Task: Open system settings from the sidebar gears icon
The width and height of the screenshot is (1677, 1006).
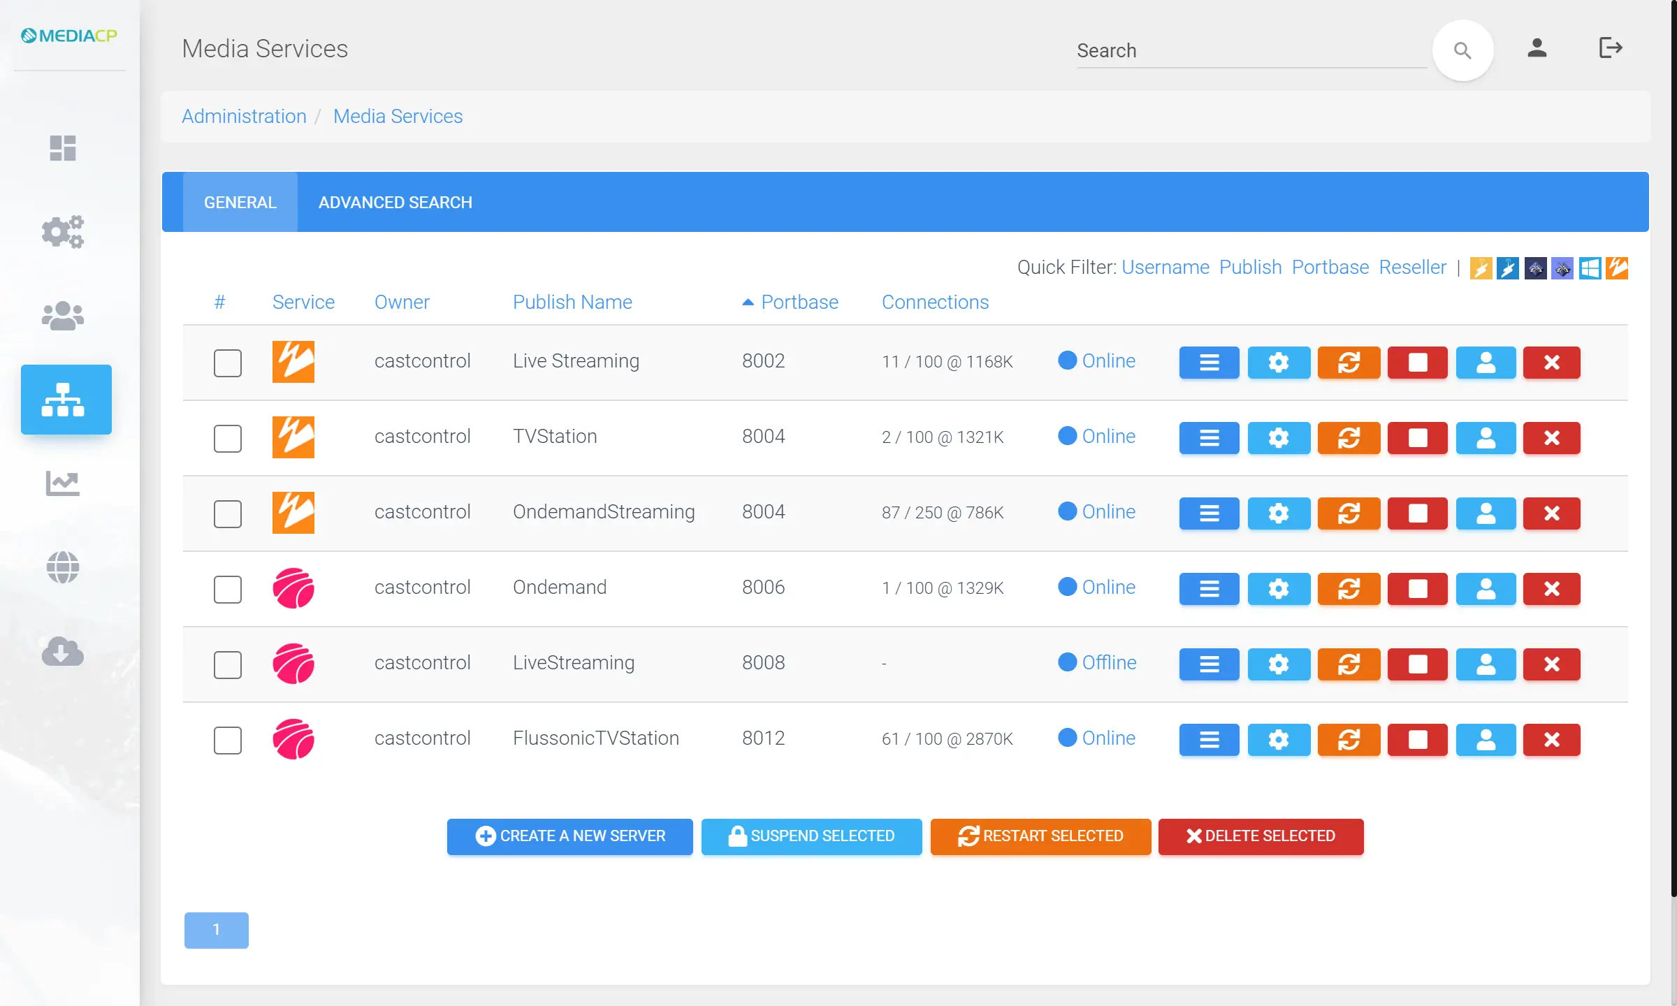Action: (x=63, y=232)
